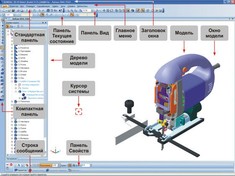Expand the Системы координат node
The image size is (235, 176).
16,85
